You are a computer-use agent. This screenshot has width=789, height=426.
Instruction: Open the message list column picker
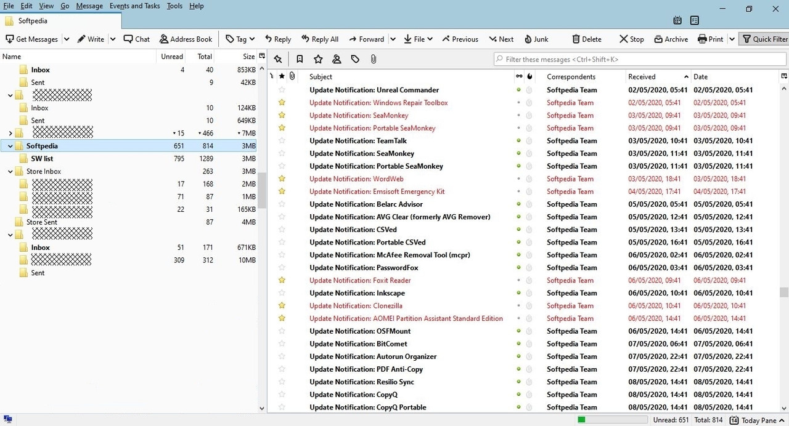pos(784,76)
